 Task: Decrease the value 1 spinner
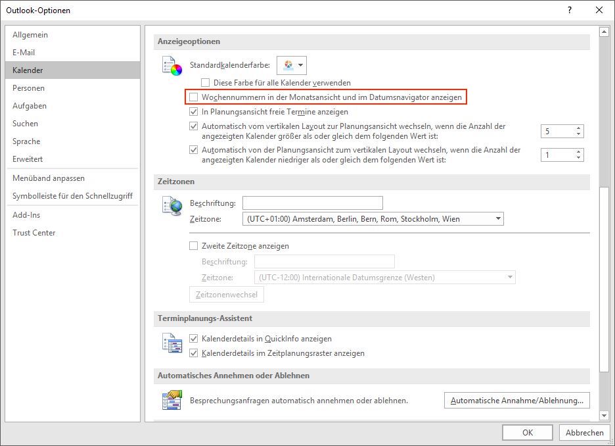(578, 158)
